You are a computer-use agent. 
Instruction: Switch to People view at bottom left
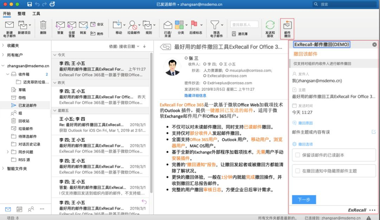[31, 209]
